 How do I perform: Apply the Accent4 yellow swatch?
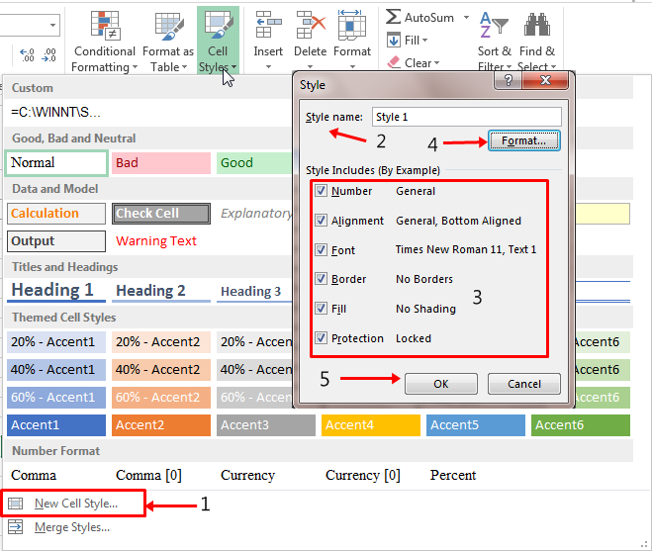370,425
